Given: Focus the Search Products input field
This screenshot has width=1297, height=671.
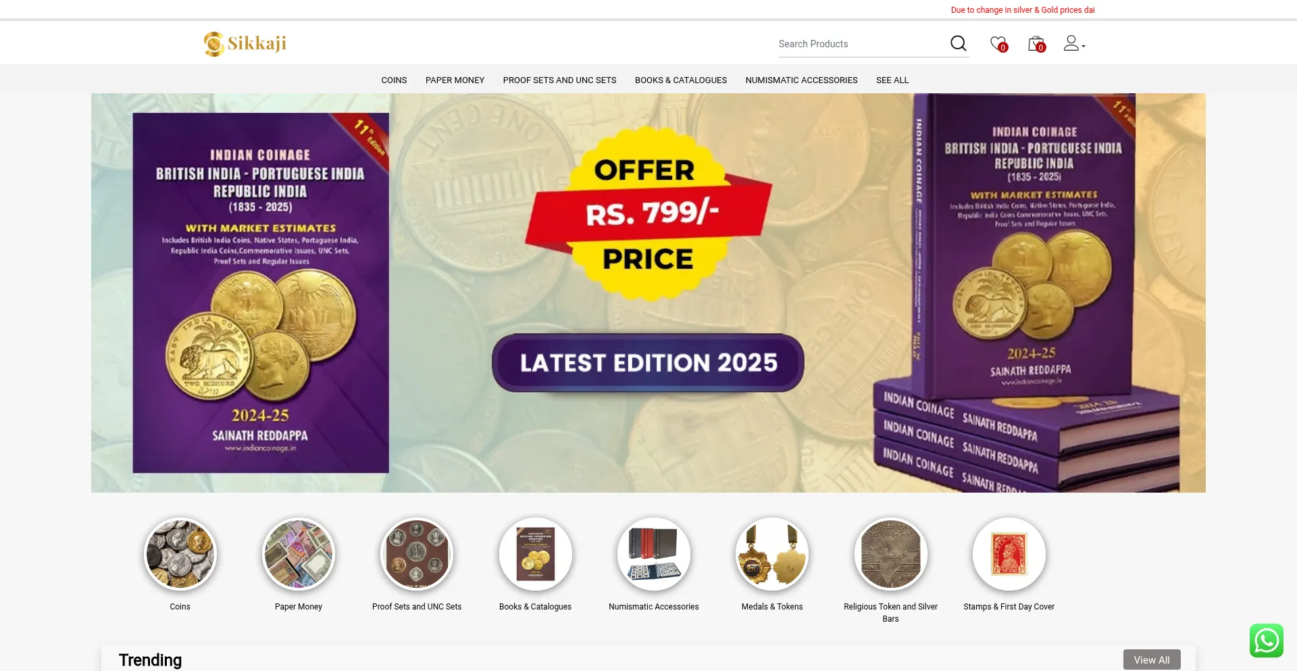Looking at the screenshot, I should [x=861, y=44].
